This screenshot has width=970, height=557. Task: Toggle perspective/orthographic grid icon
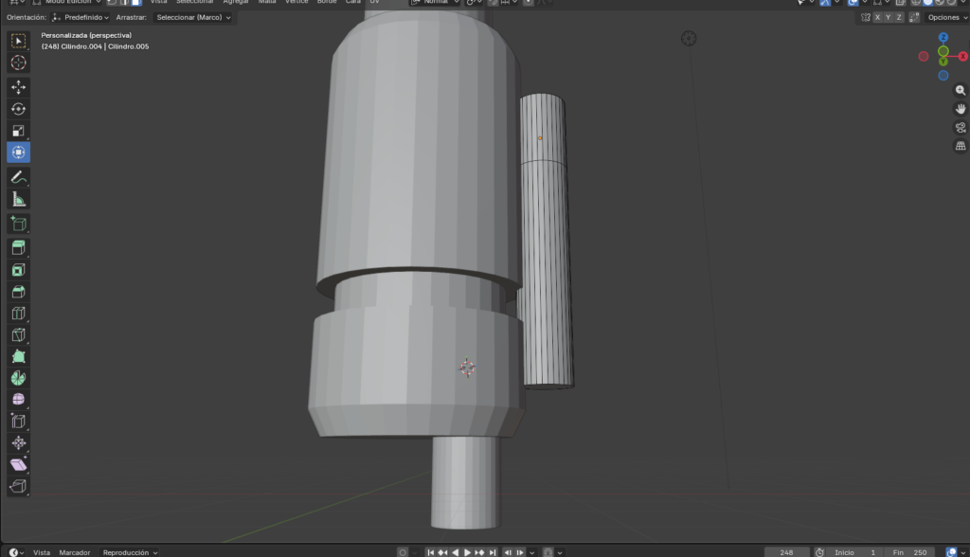tap(961, 146)
